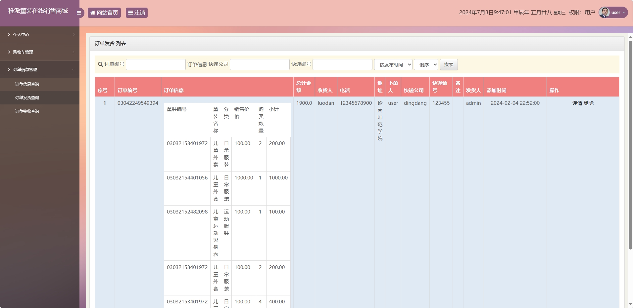Click the hamburger menu icon
Viewport: 633px width, 308px height.
pyautogui.click(x=79, y=13)
